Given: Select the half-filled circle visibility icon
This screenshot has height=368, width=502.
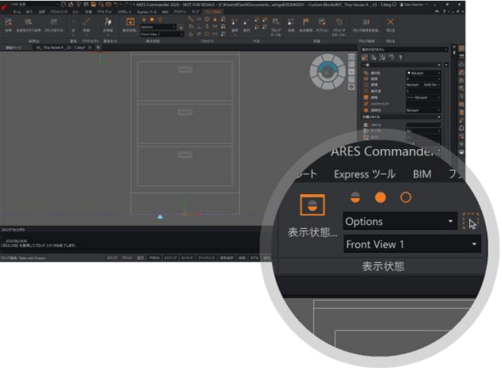Looking at the screenshot, I should 355,197.
